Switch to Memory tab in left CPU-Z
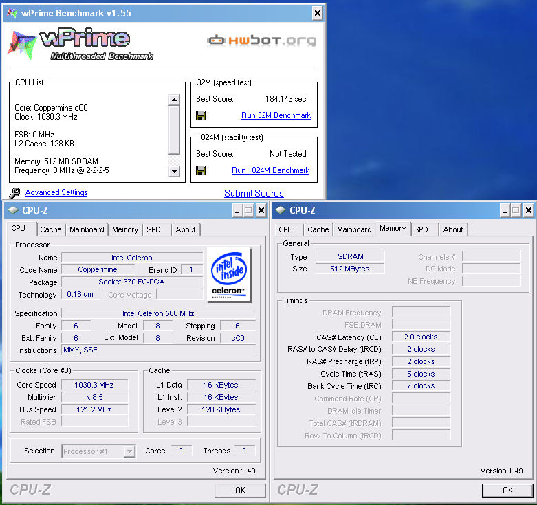 pyautogui.click(x=125, y=229)
